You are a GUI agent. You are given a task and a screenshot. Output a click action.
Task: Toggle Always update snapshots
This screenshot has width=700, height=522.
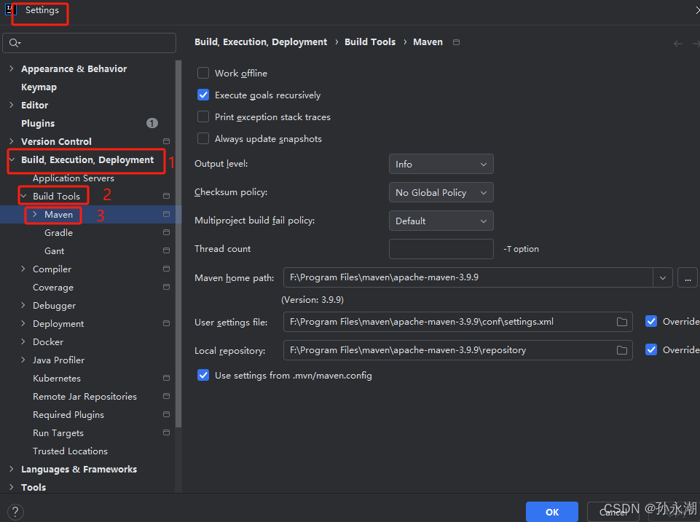click(202, 138)
